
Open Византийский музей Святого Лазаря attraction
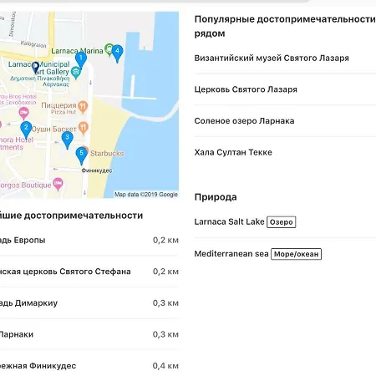[272, 58]
